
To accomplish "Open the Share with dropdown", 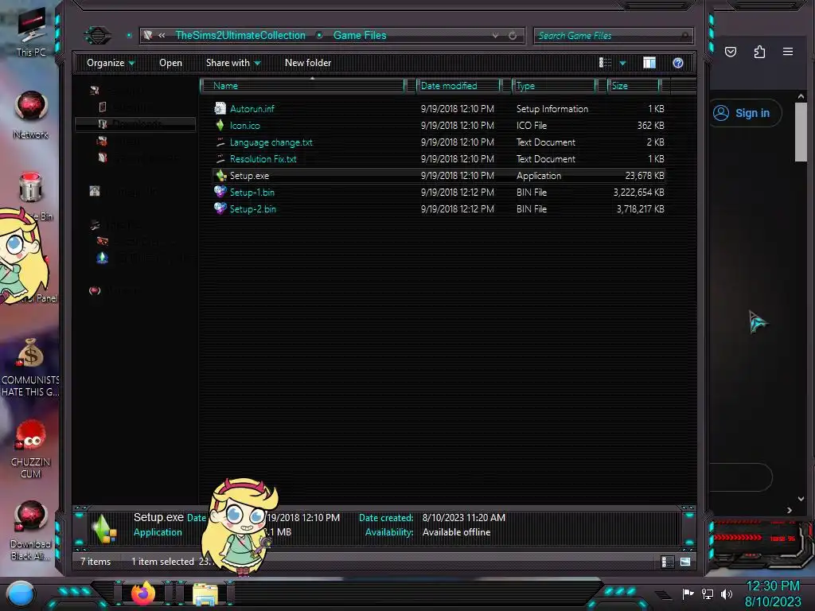I will 233,63.
